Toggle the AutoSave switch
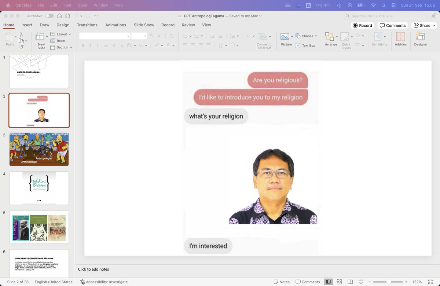440x286 pixels. tap(49, 16)
